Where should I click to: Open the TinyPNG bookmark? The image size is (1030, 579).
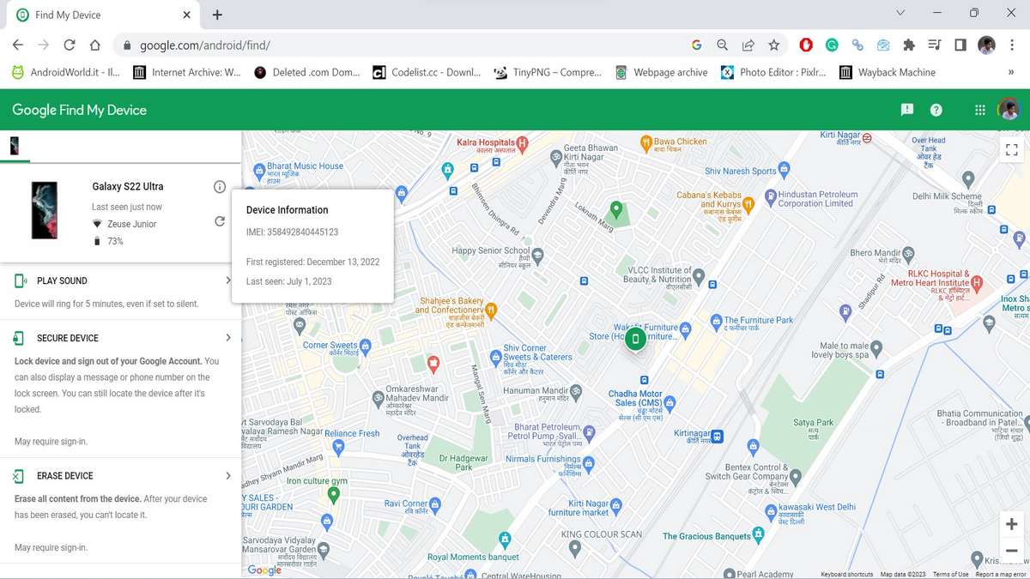tap(548, 72)
